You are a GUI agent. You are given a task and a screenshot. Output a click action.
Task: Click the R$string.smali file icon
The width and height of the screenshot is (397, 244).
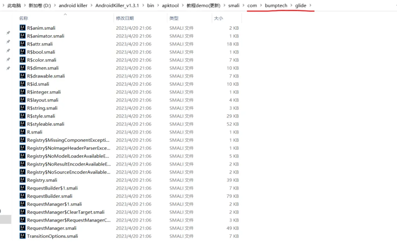[22, 108]
